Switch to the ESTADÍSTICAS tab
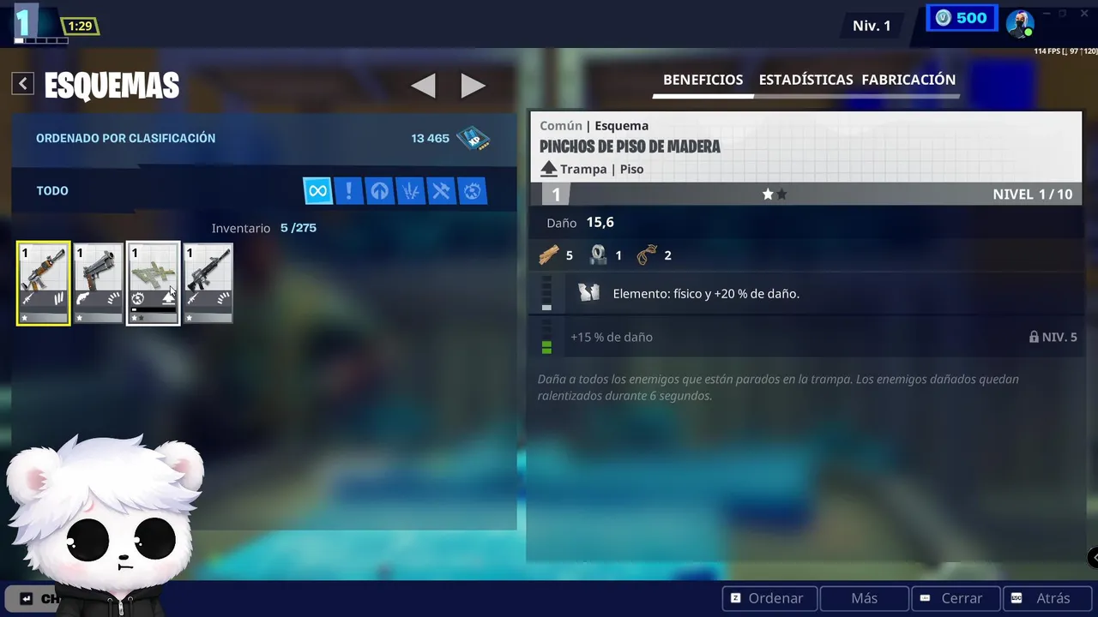 coord(805,80)
